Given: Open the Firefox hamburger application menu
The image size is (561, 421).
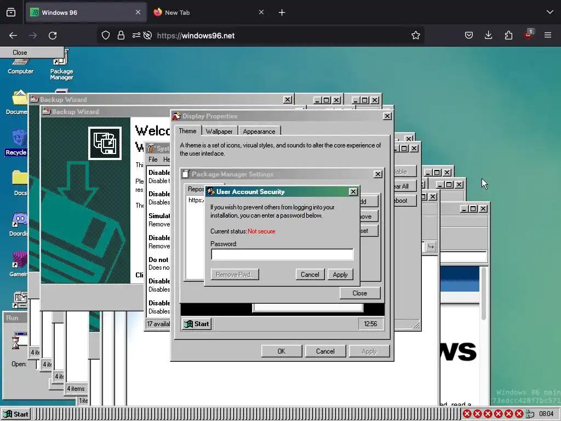Looking at the screenshot, I should 548,35.
